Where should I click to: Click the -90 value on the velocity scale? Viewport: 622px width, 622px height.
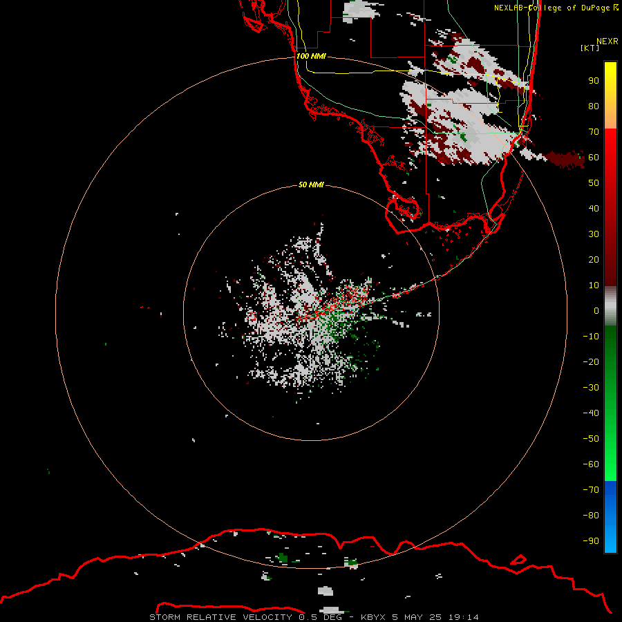591,541
